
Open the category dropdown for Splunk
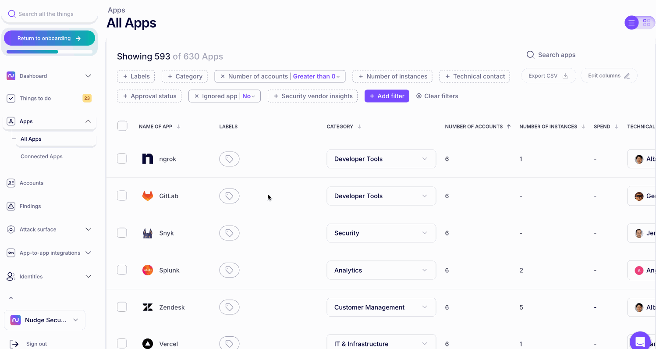tap(381, 271)
